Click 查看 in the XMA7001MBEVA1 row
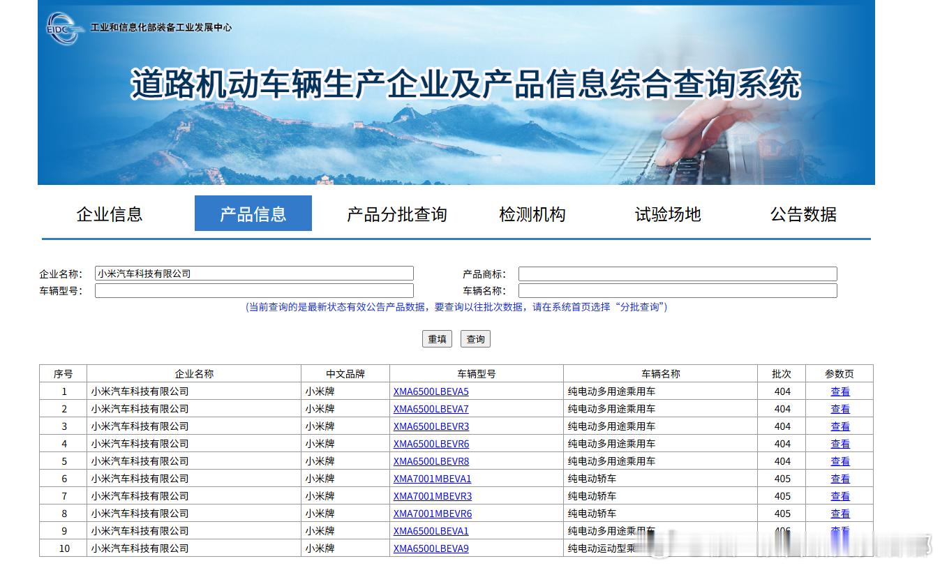The image size is (940, 568). click(840, 479)
